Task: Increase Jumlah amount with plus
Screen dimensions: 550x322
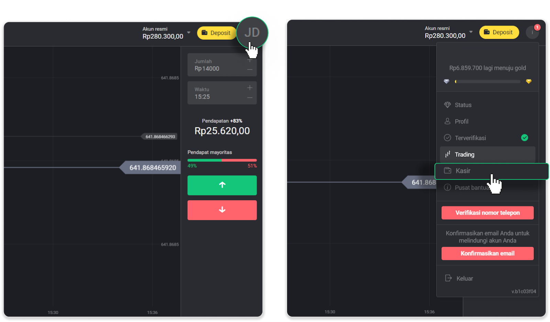Action: coord(250,60)
